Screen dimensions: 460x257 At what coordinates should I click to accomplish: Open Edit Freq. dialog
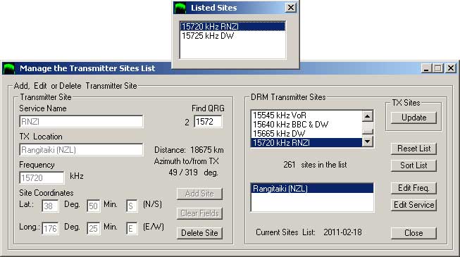(x=414, y=188)
